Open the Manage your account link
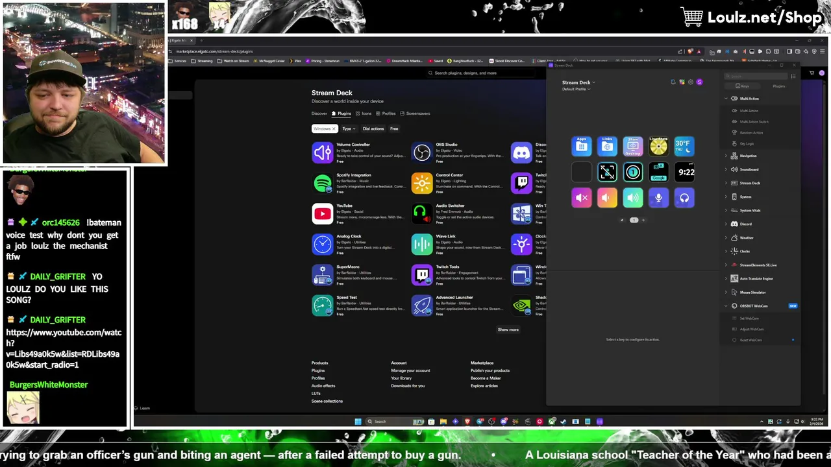 410,370
